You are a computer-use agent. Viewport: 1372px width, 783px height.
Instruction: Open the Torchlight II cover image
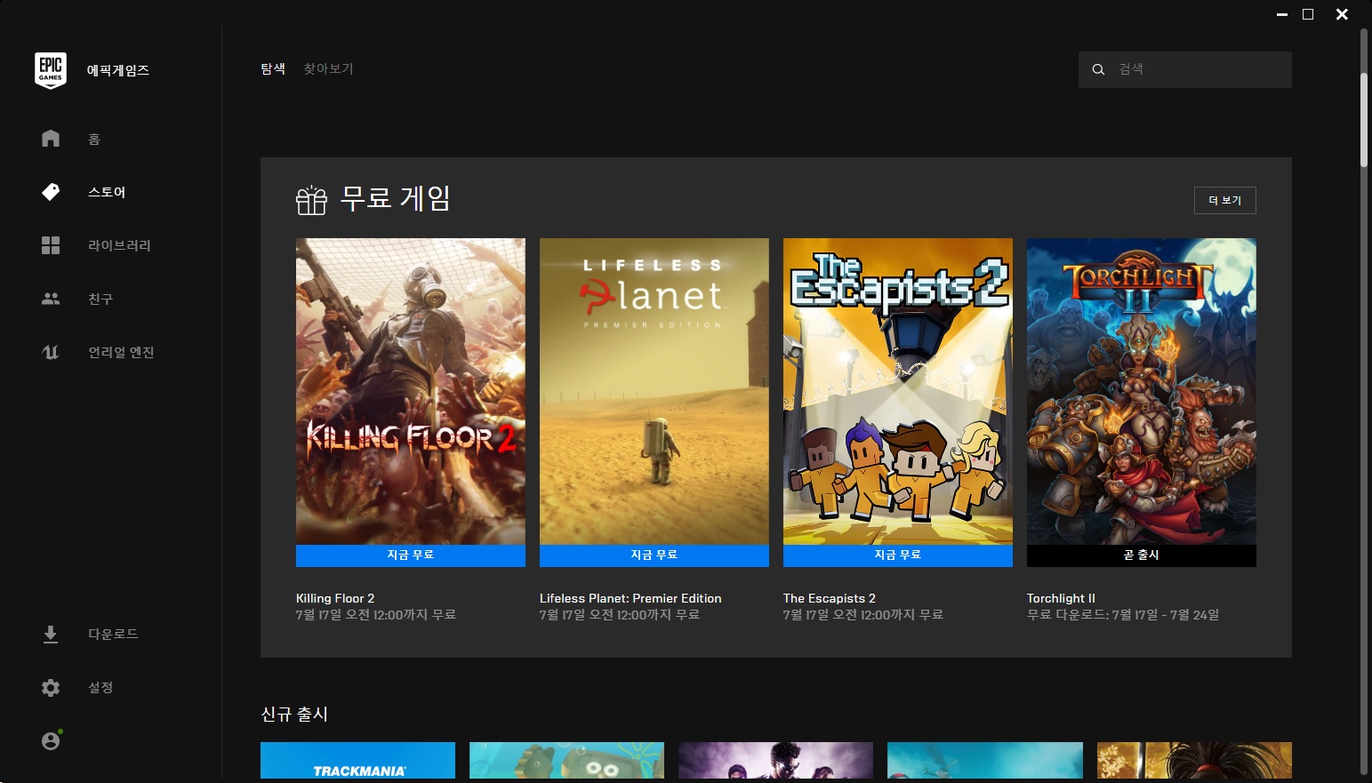pyautogui.click(x=1142, y=391)
